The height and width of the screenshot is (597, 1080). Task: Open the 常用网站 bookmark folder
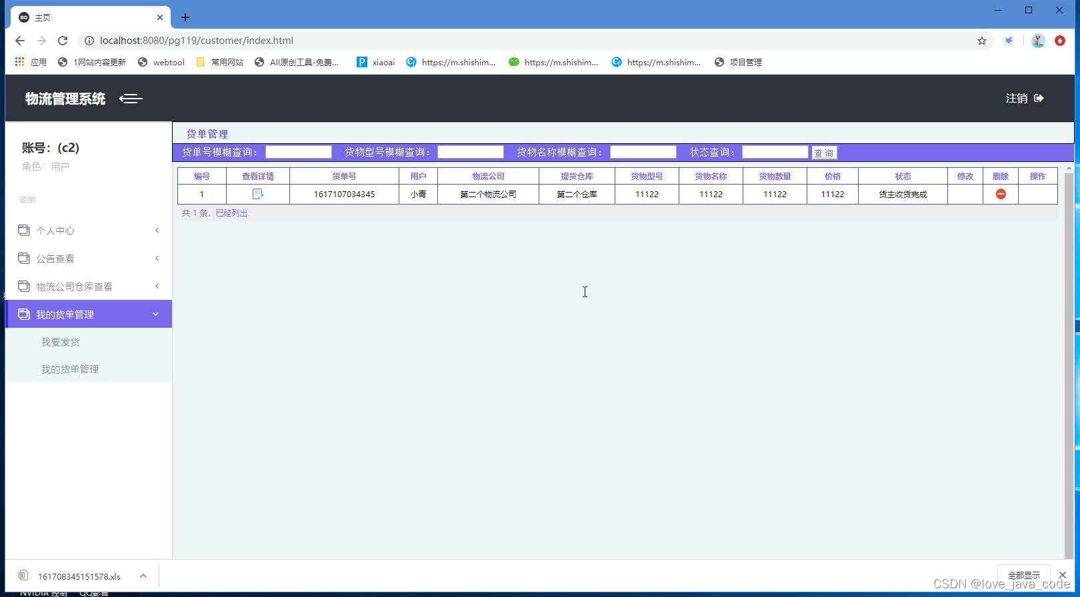220,62
